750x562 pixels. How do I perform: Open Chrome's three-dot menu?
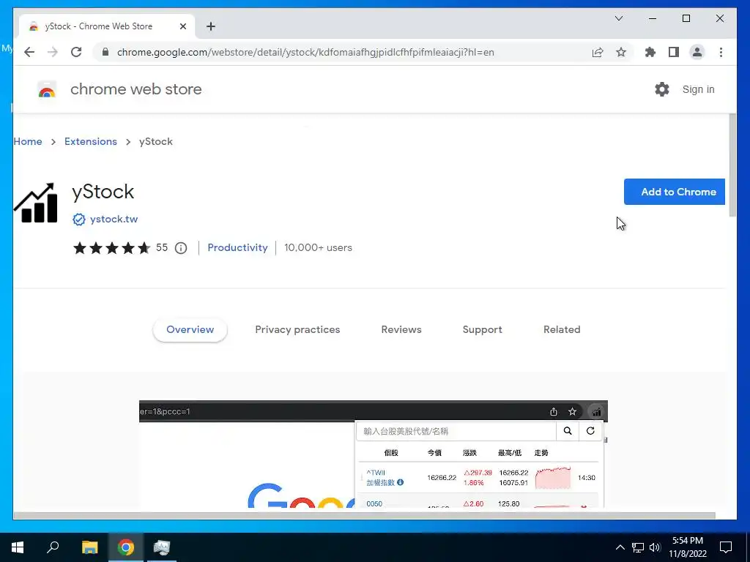coord(721,52)
